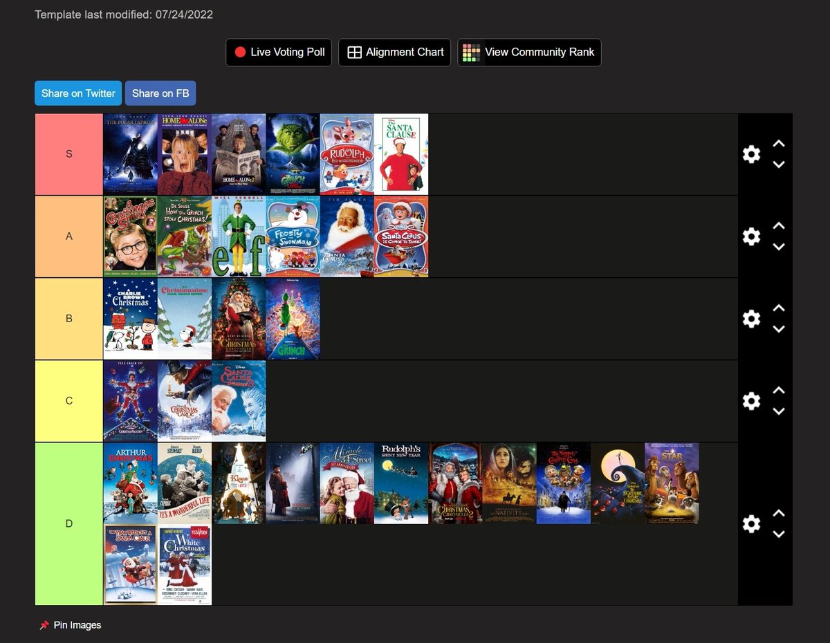This screenshot has width=830, height=643.
Task: Move B tier row down with chevron
Action: pos(779,329)
